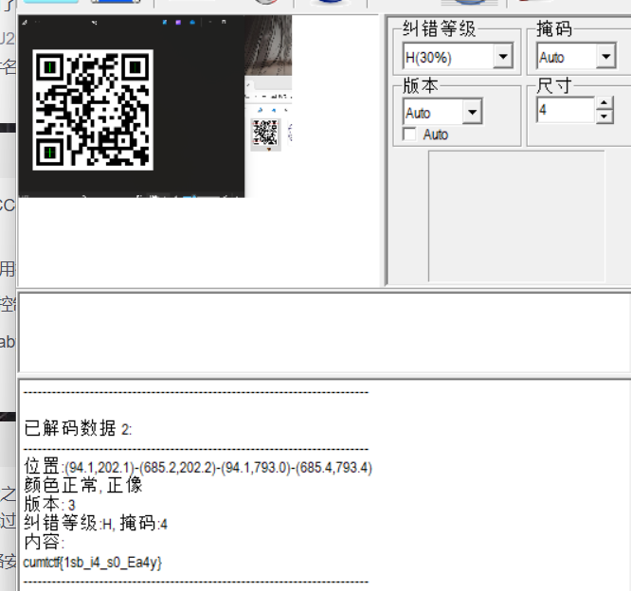This screenshot has width=631, height=591.
Task: Increase 尺寸 value with up arrow
Action: click(604, 102)
